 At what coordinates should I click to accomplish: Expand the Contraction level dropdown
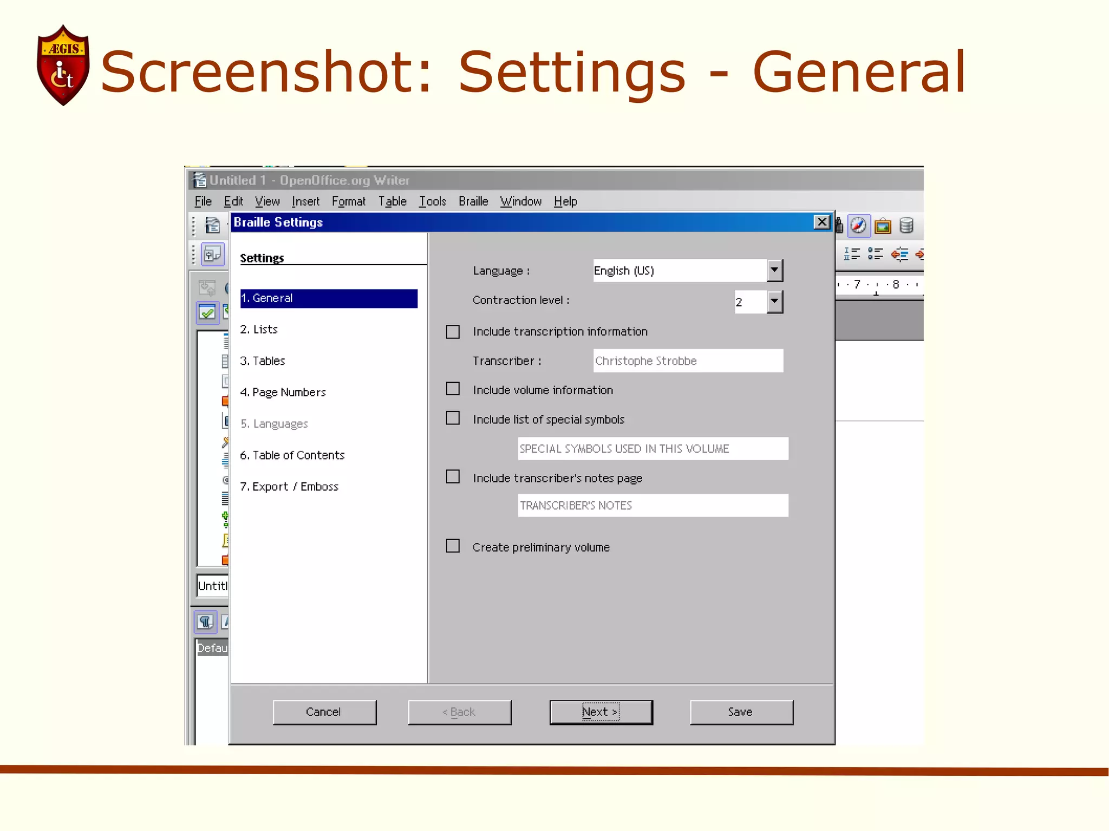coord(774,302)
